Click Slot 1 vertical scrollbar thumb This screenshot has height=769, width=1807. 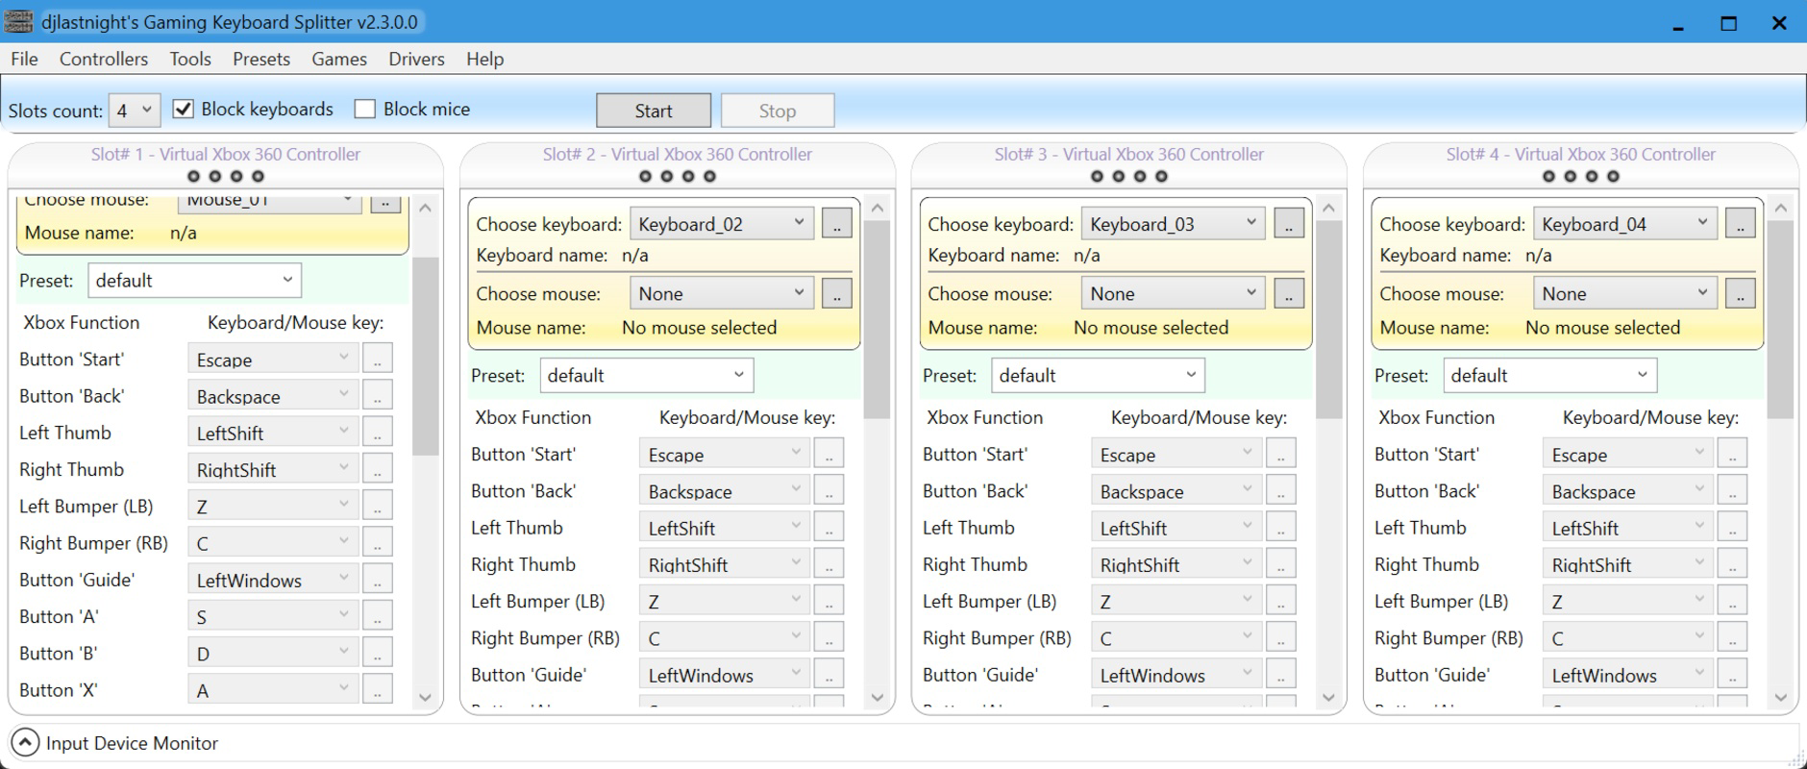click(426, 356)
